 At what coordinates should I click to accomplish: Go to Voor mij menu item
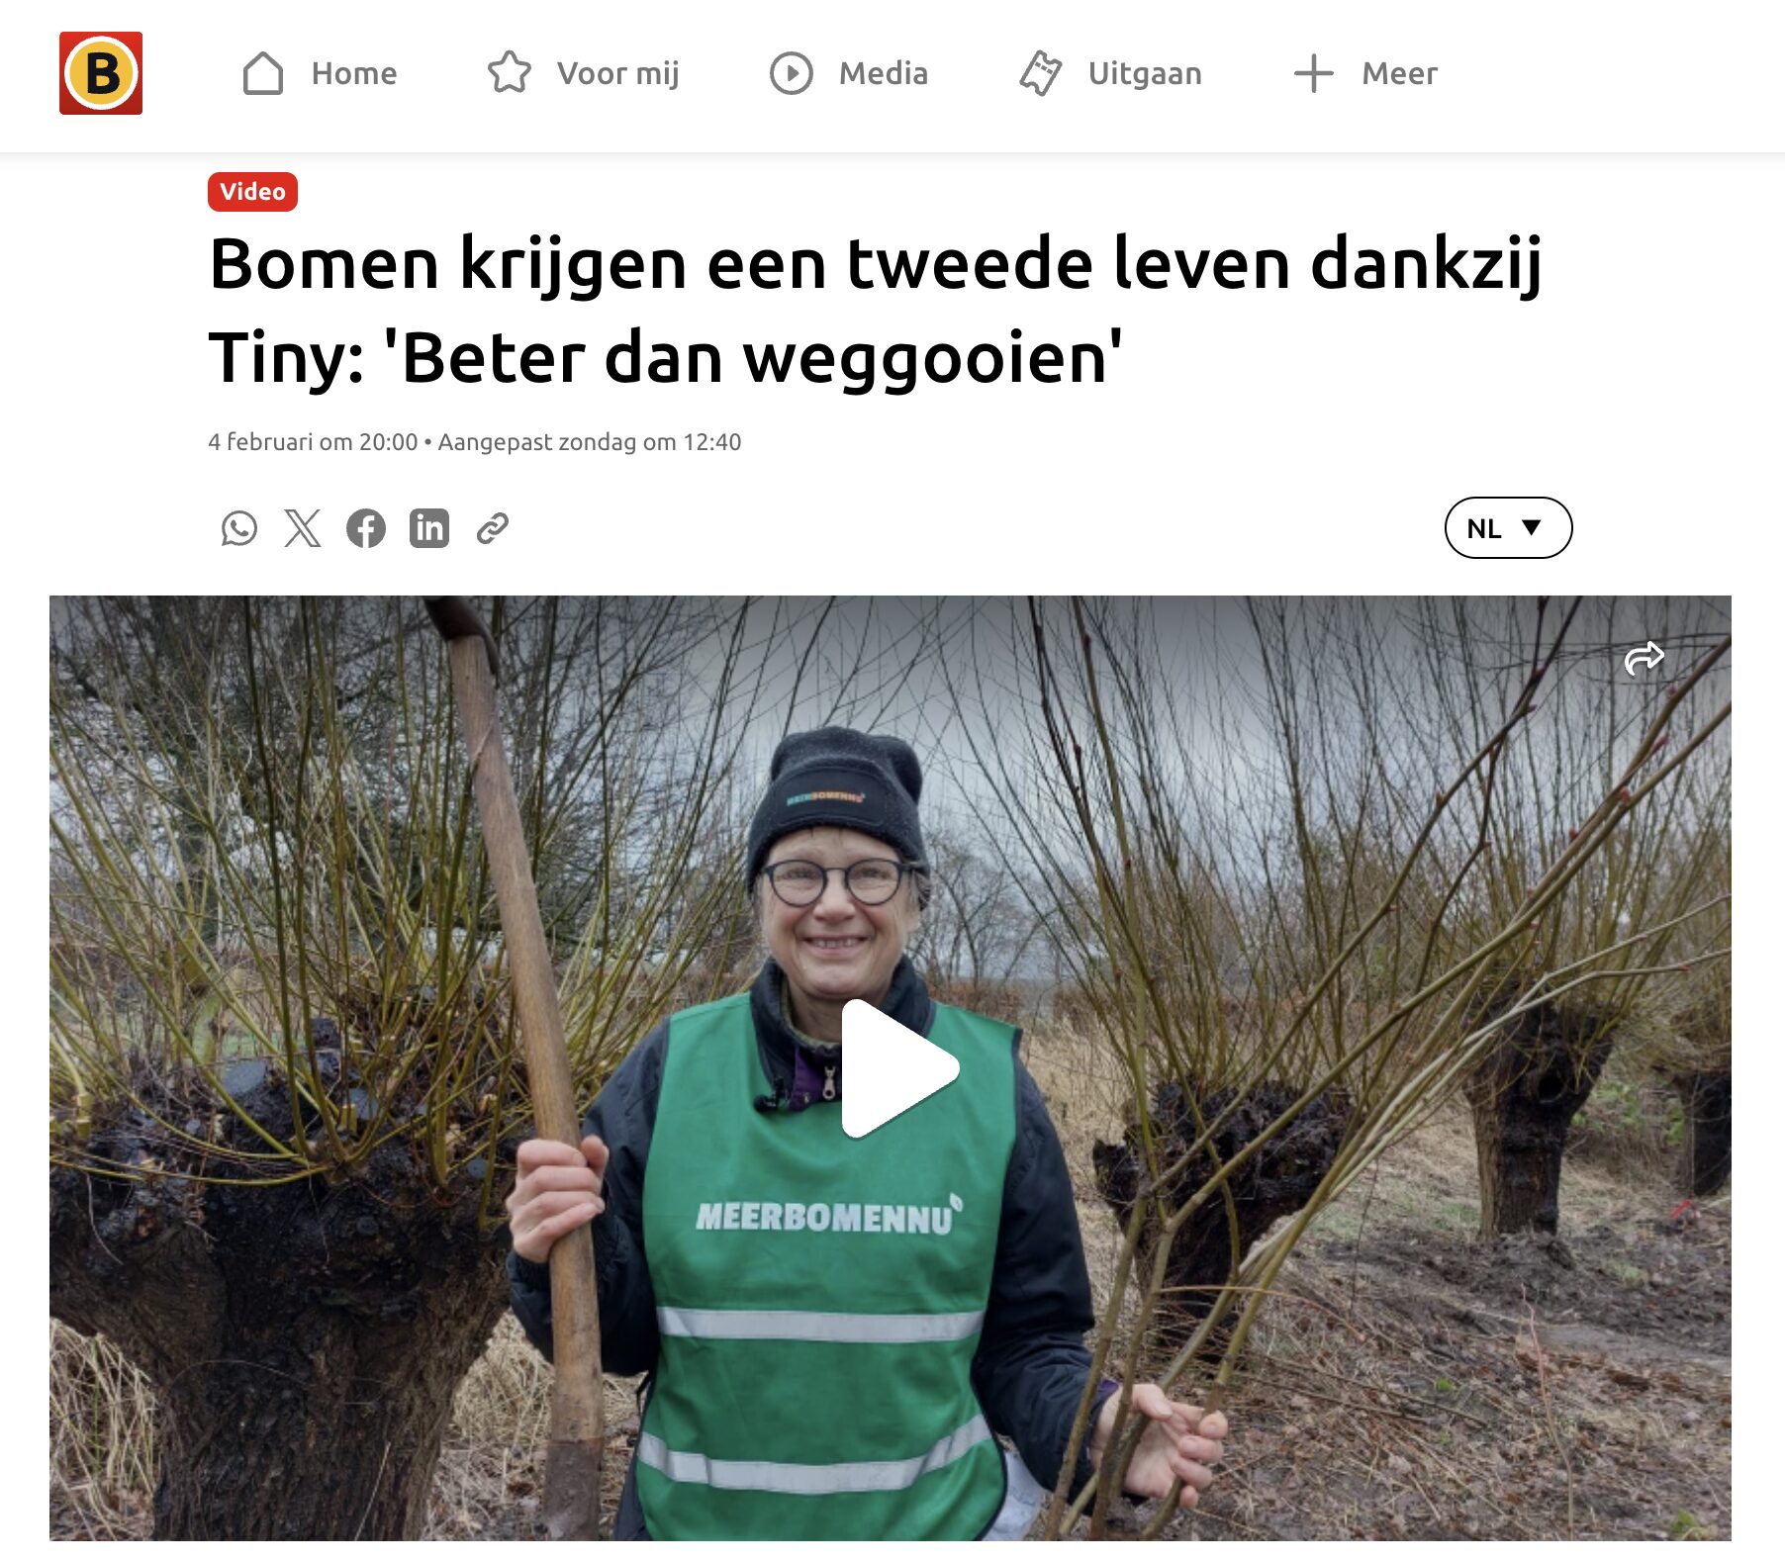point(618,73)
